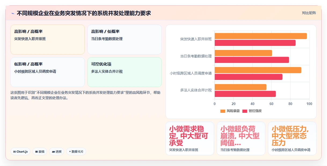Viewport: 327px width, 166px height.
Task: Open the 可控优化项 green card
Action: point(124,72)
